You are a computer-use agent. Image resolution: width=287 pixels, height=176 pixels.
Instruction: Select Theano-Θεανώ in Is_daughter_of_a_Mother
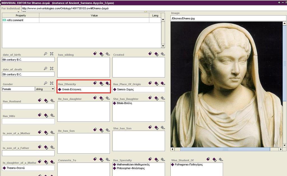16,168
